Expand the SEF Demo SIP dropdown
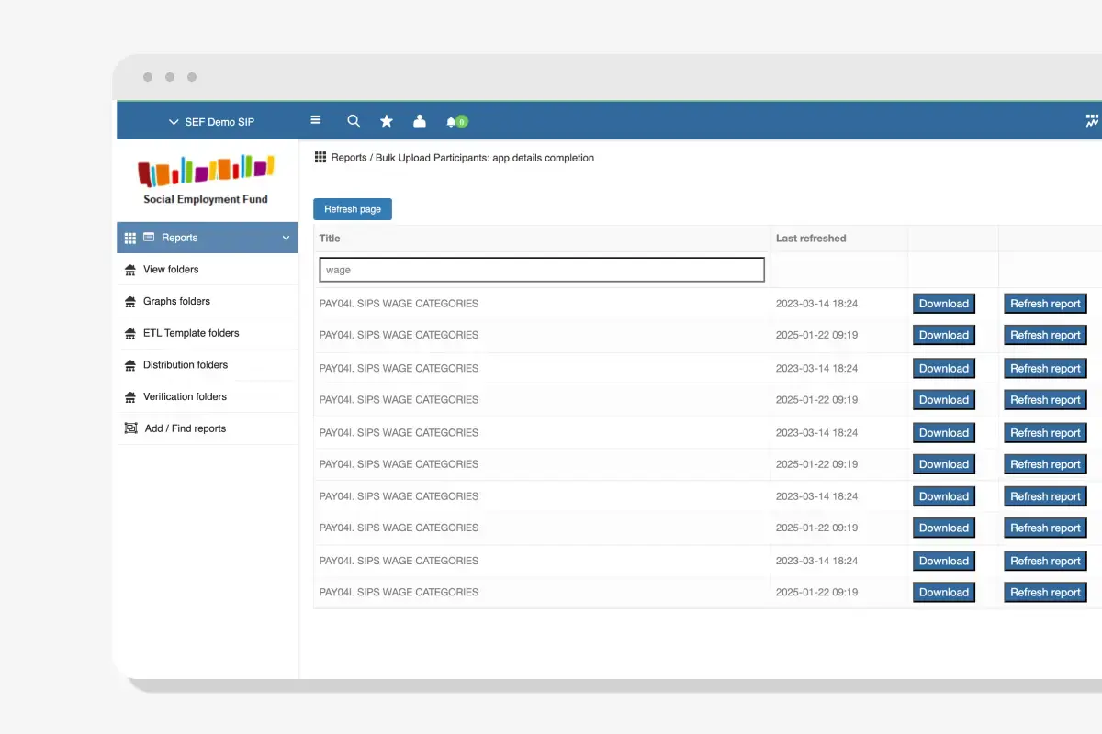Image resolution: width=1102 pixels, height=734 pixels. pos(211,122)
